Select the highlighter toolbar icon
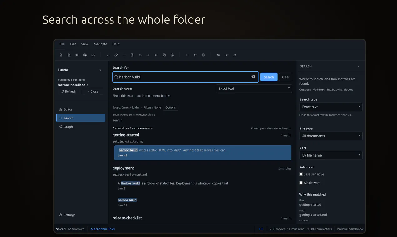This screenshot has height=237, width=397. 108,55
